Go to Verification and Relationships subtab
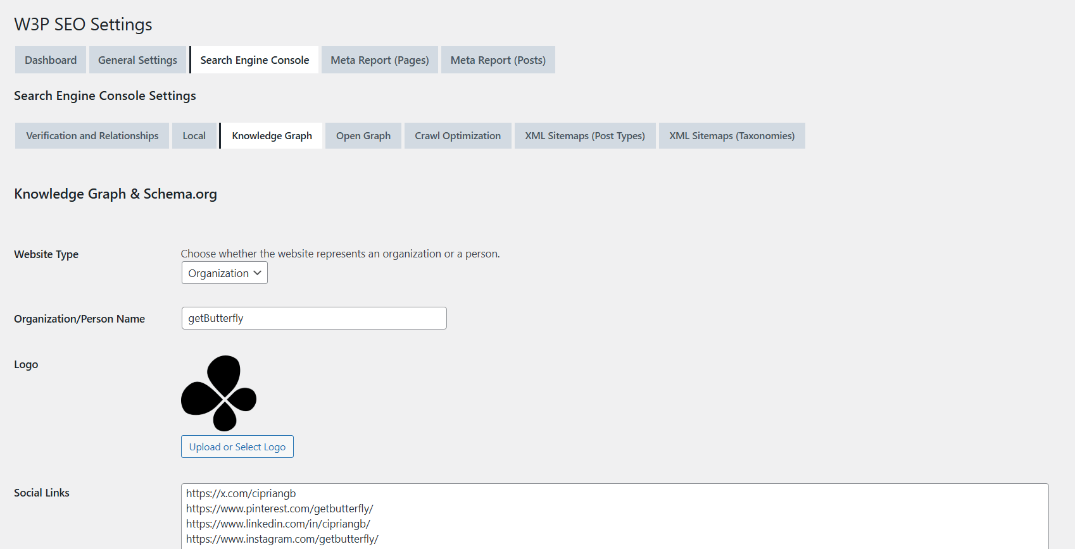The width and height of the screenshot is (1075, 549). click(x=92, y=136)
